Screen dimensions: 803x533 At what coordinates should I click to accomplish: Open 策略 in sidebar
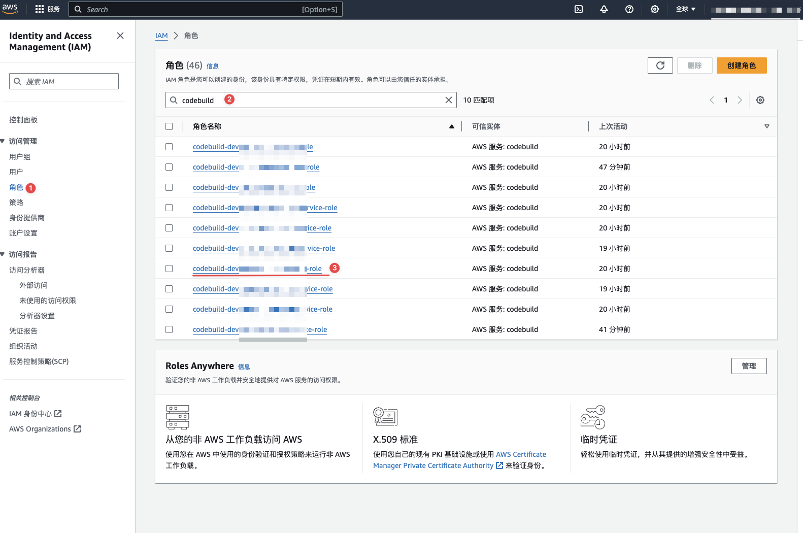16,203
